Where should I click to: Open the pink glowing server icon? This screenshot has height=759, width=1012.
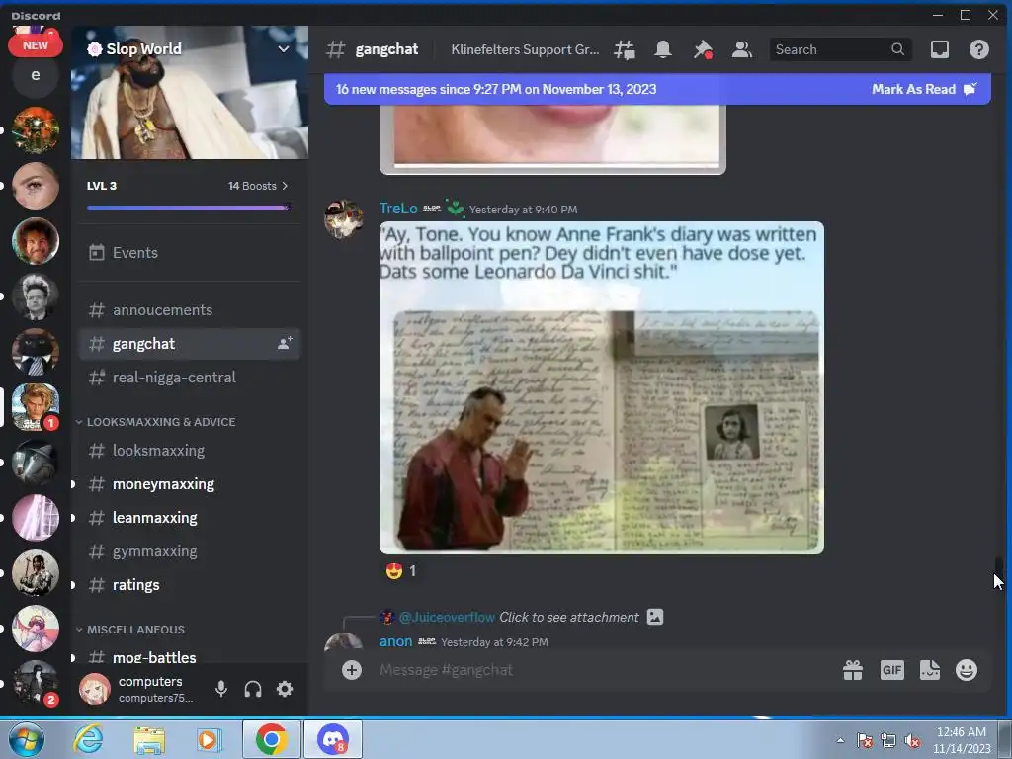tap(36, 518)
